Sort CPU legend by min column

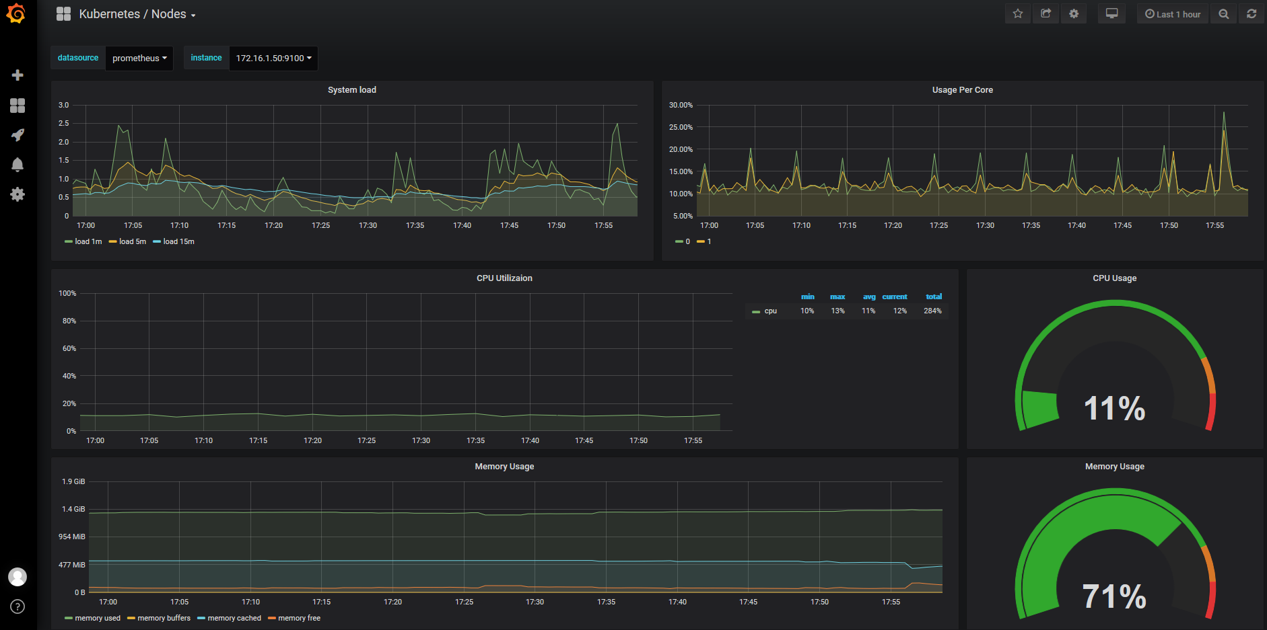click(807, 297)
